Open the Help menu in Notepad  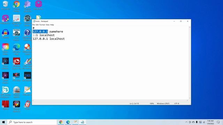(x=52, y=25)
